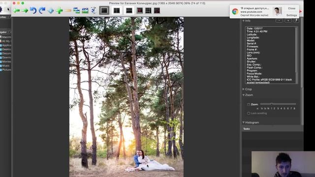Click the Date: 12/2/17 info line
Screen dimensions: 315x177
click(x=254, y=29)
